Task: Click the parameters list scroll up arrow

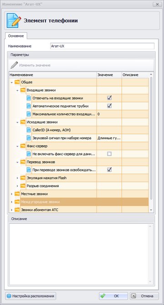Action: click(x=151, y=74)
